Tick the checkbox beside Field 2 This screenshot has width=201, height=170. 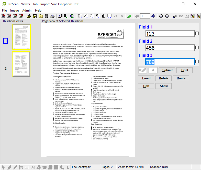pos(197,48)
